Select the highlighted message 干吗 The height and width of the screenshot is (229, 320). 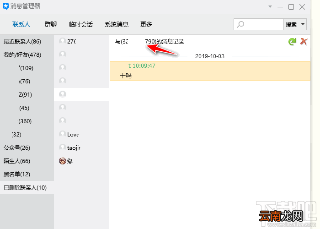coord(210,71)
